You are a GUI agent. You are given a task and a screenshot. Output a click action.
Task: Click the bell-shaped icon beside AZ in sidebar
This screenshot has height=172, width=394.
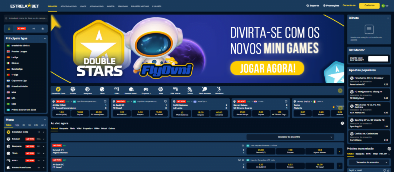click(43, 28)
